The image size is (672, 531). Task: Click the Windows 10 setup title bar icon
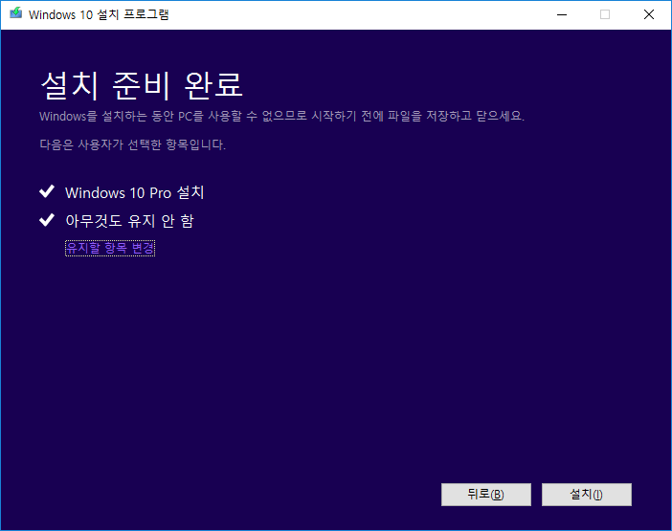(16, 13)
